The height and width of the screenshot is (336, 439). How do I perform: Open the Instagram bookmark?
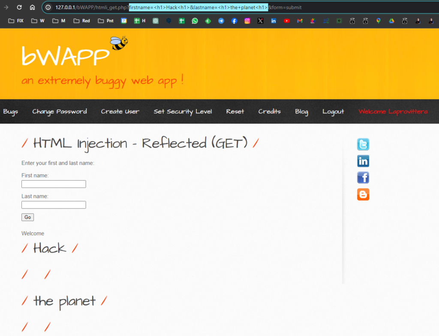(247, 21)
